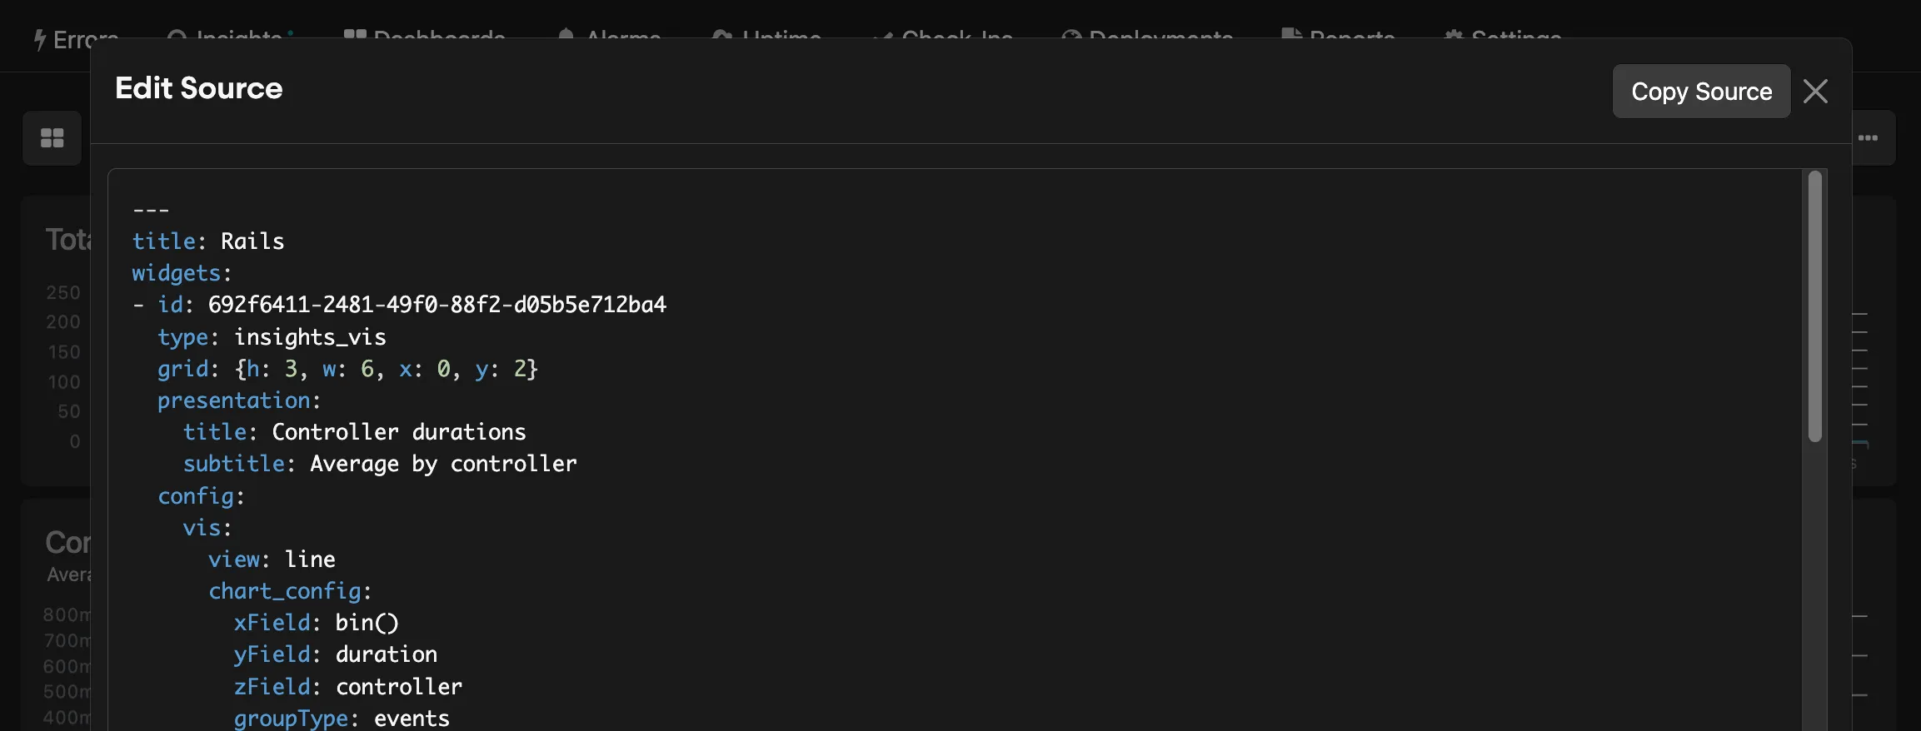Click the 'chart_config:' key
1921x731 pixels.
[x=290, y=591]
